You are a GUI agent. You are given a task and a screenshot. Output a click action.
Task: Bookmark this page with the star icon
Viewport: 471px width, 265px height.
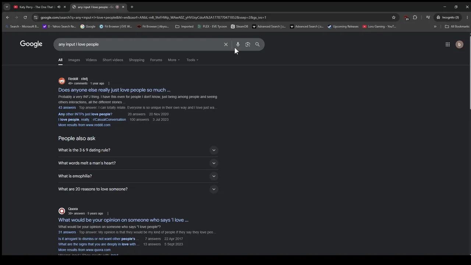[x=394, y=17]
